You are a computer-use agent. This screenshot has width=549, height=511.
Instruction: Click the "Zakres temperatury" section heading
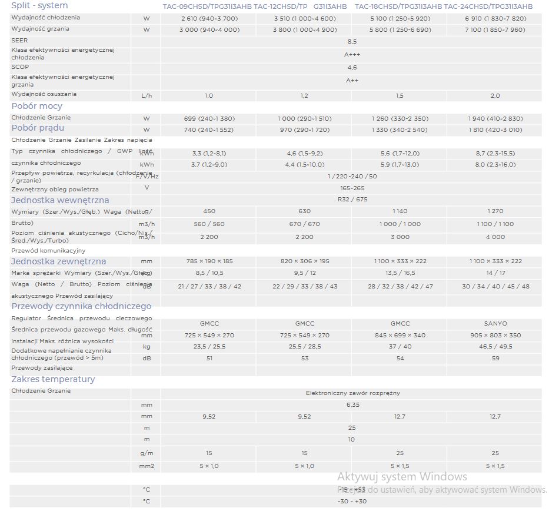(53, 379)
